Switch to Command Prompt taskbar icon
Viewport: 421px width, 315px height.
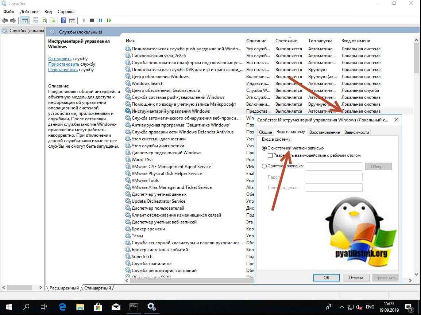(134, 307)
